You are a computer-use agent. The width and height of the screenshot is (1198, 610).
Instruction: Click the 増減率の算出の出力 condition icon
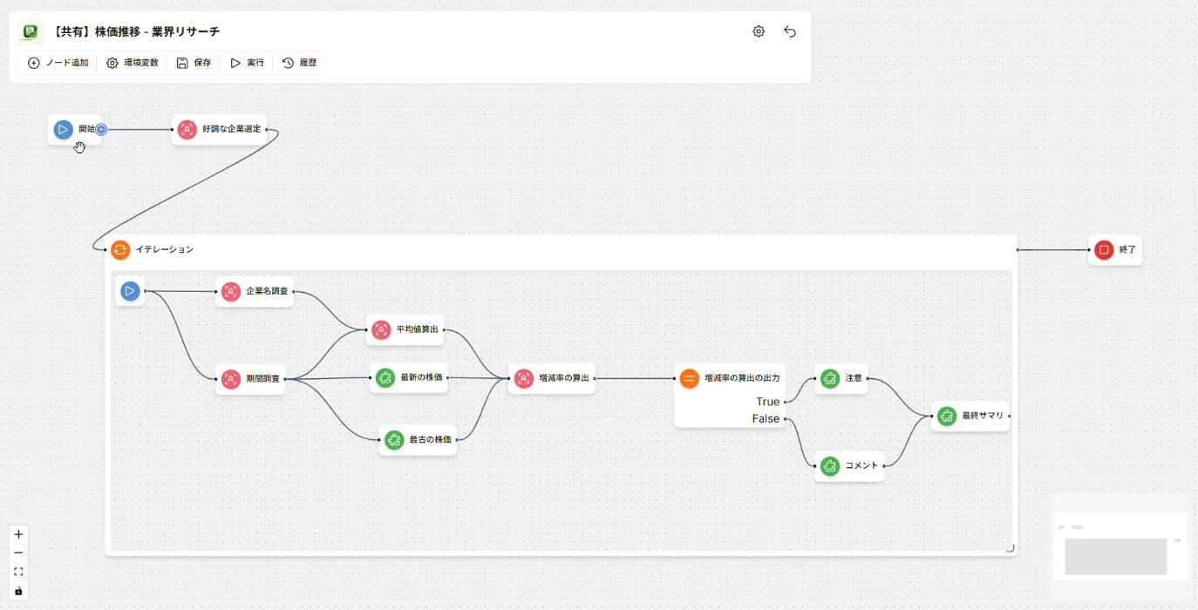(689, 378)
